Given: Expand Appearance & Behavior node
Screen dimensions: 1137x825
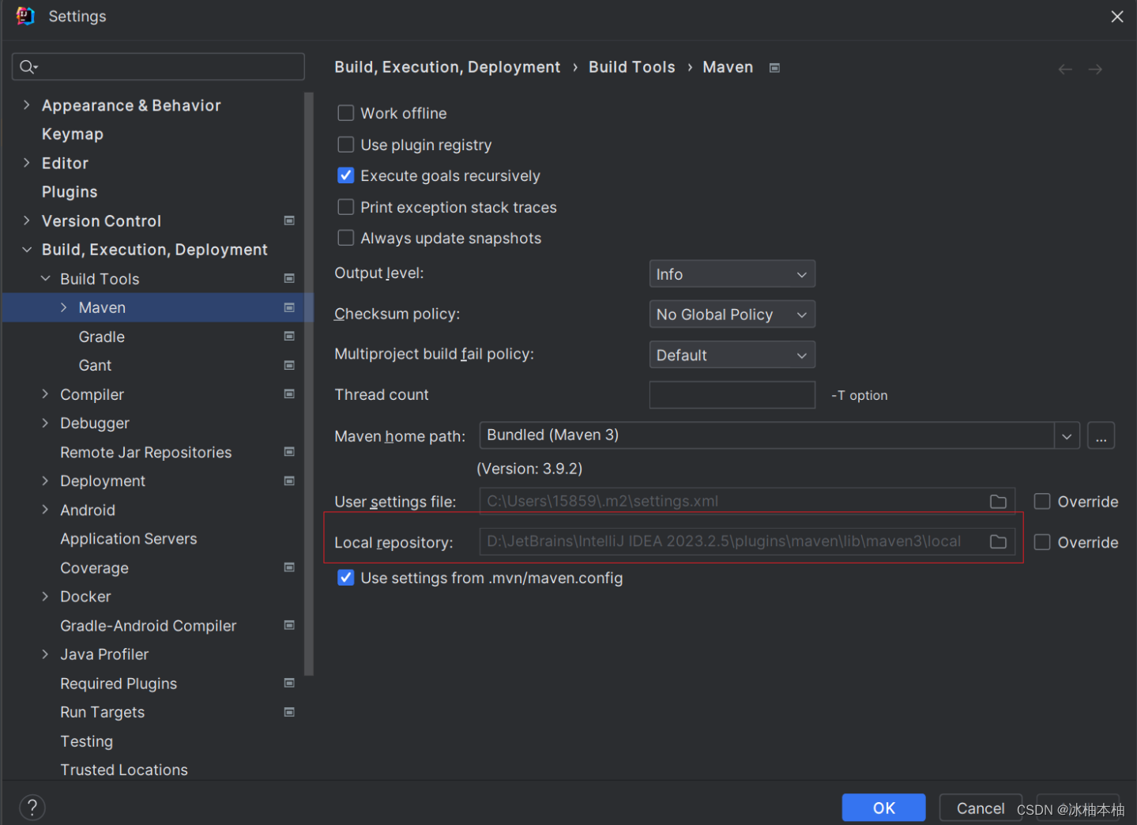Looking at the screenshot, I should (x=26, y=105).
